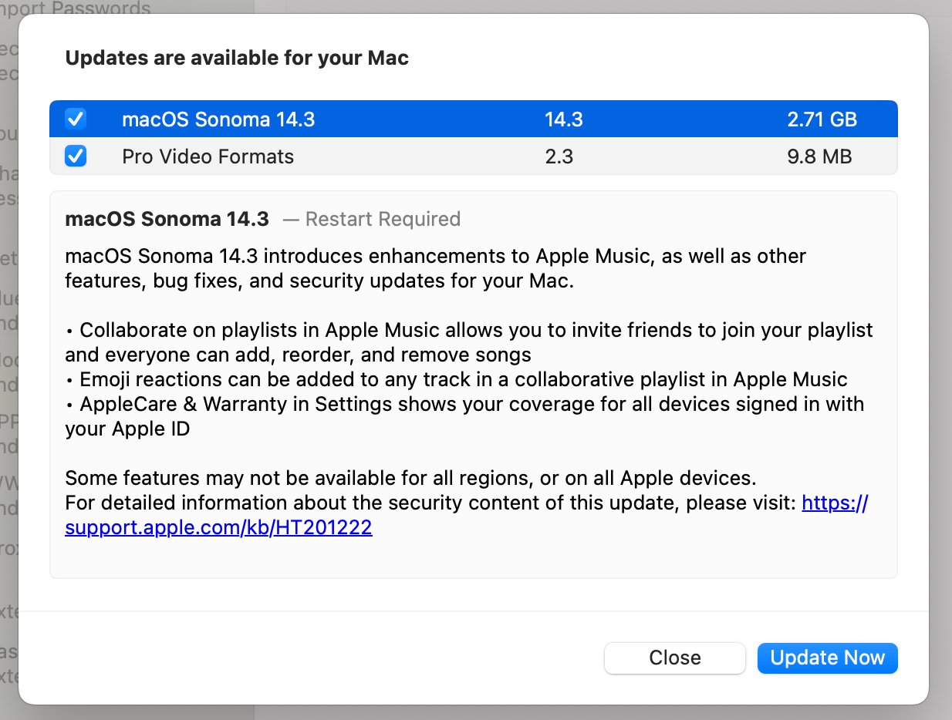Uncheck the Pro Video Formats update
This screenshot has height=720, width=952.
(75, 156)
